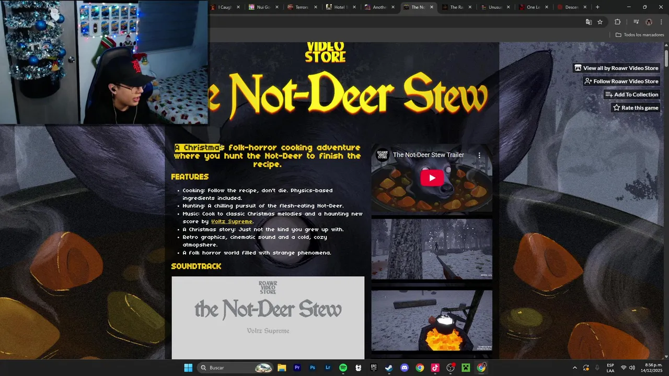Click the 'SOUNDTRACK' heading

click(196, 266)
